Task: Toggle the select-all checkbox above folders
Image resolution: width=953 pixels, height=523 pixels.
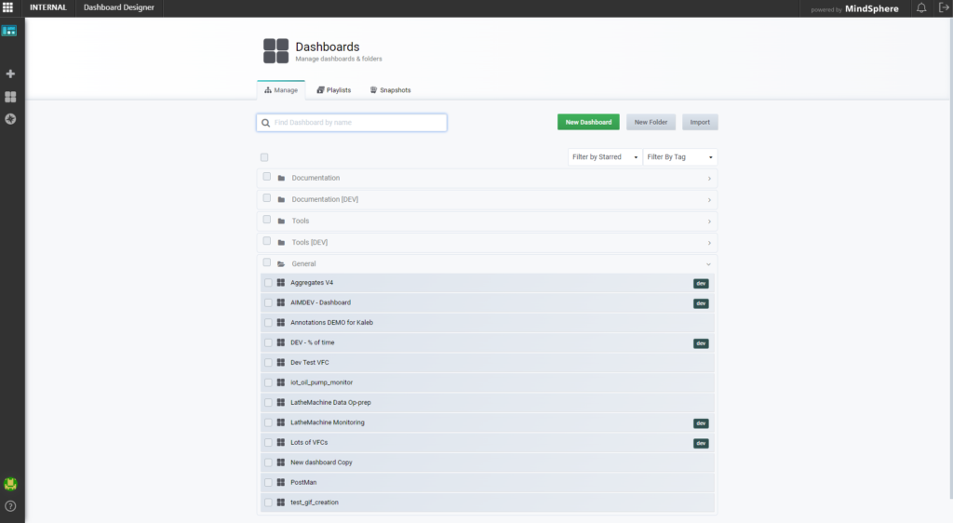Action: click(x=264, y=157)
